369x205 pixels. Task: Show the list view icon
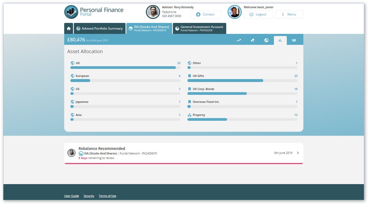294,40
